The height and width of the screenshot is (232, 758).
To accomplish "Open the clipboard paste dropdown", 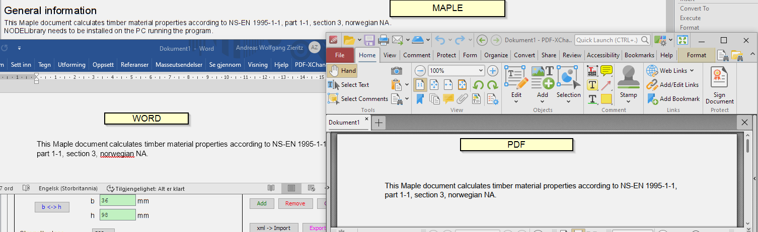I will tap(407, 85).
